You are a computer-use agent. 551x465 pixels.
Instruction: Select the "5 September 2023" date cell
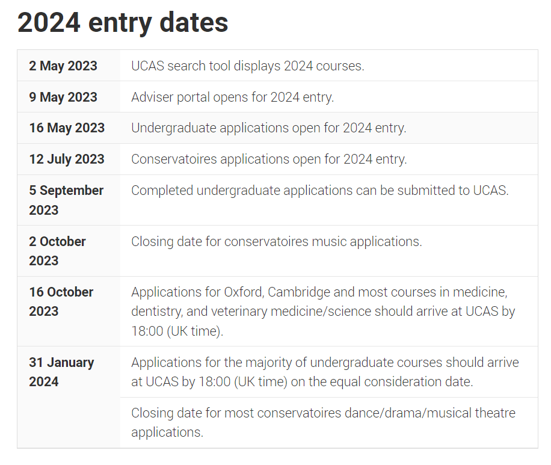[x=66, y=200]
